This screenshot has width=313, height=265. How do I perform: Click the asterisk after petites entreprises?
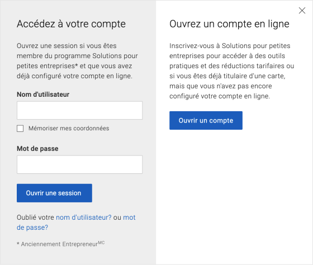[77, 65]
